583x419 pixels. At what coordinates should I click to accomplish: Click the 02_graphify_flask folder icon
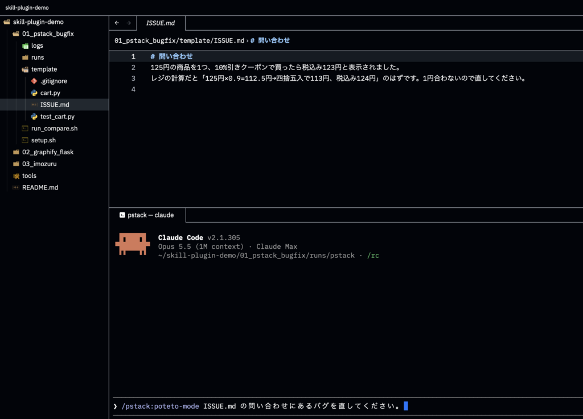16,152
